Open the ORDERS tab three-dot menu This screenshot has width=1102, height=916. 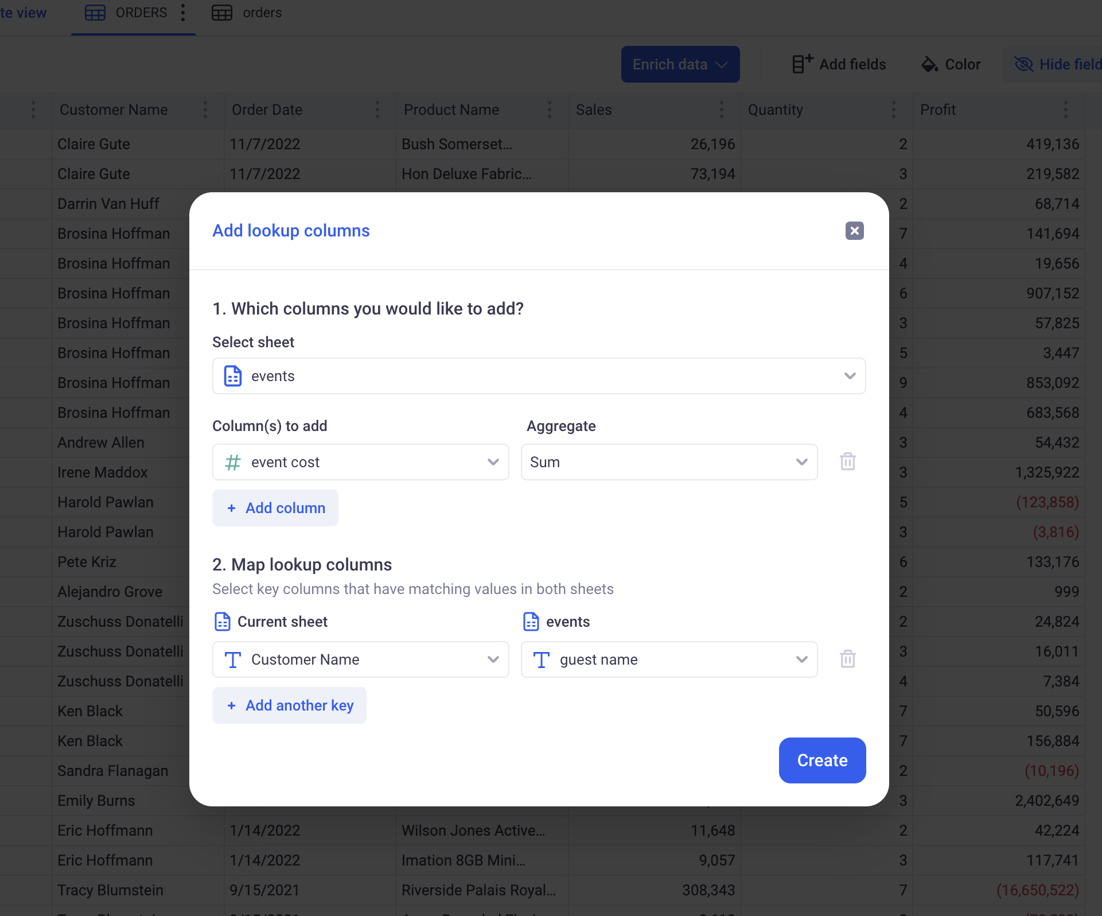[183, 13]
